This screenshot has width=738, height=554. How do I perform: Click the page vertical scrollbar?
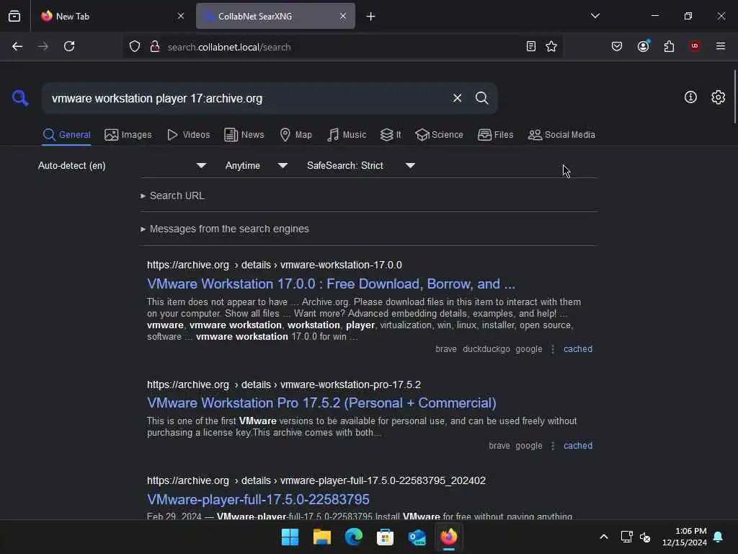point(734,97)
